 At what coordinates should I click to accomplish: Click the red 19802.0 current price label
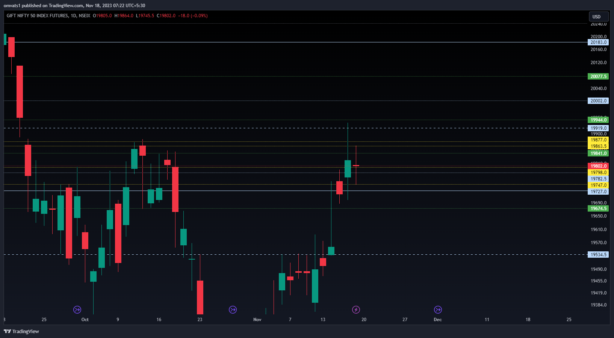click(598, 166)
